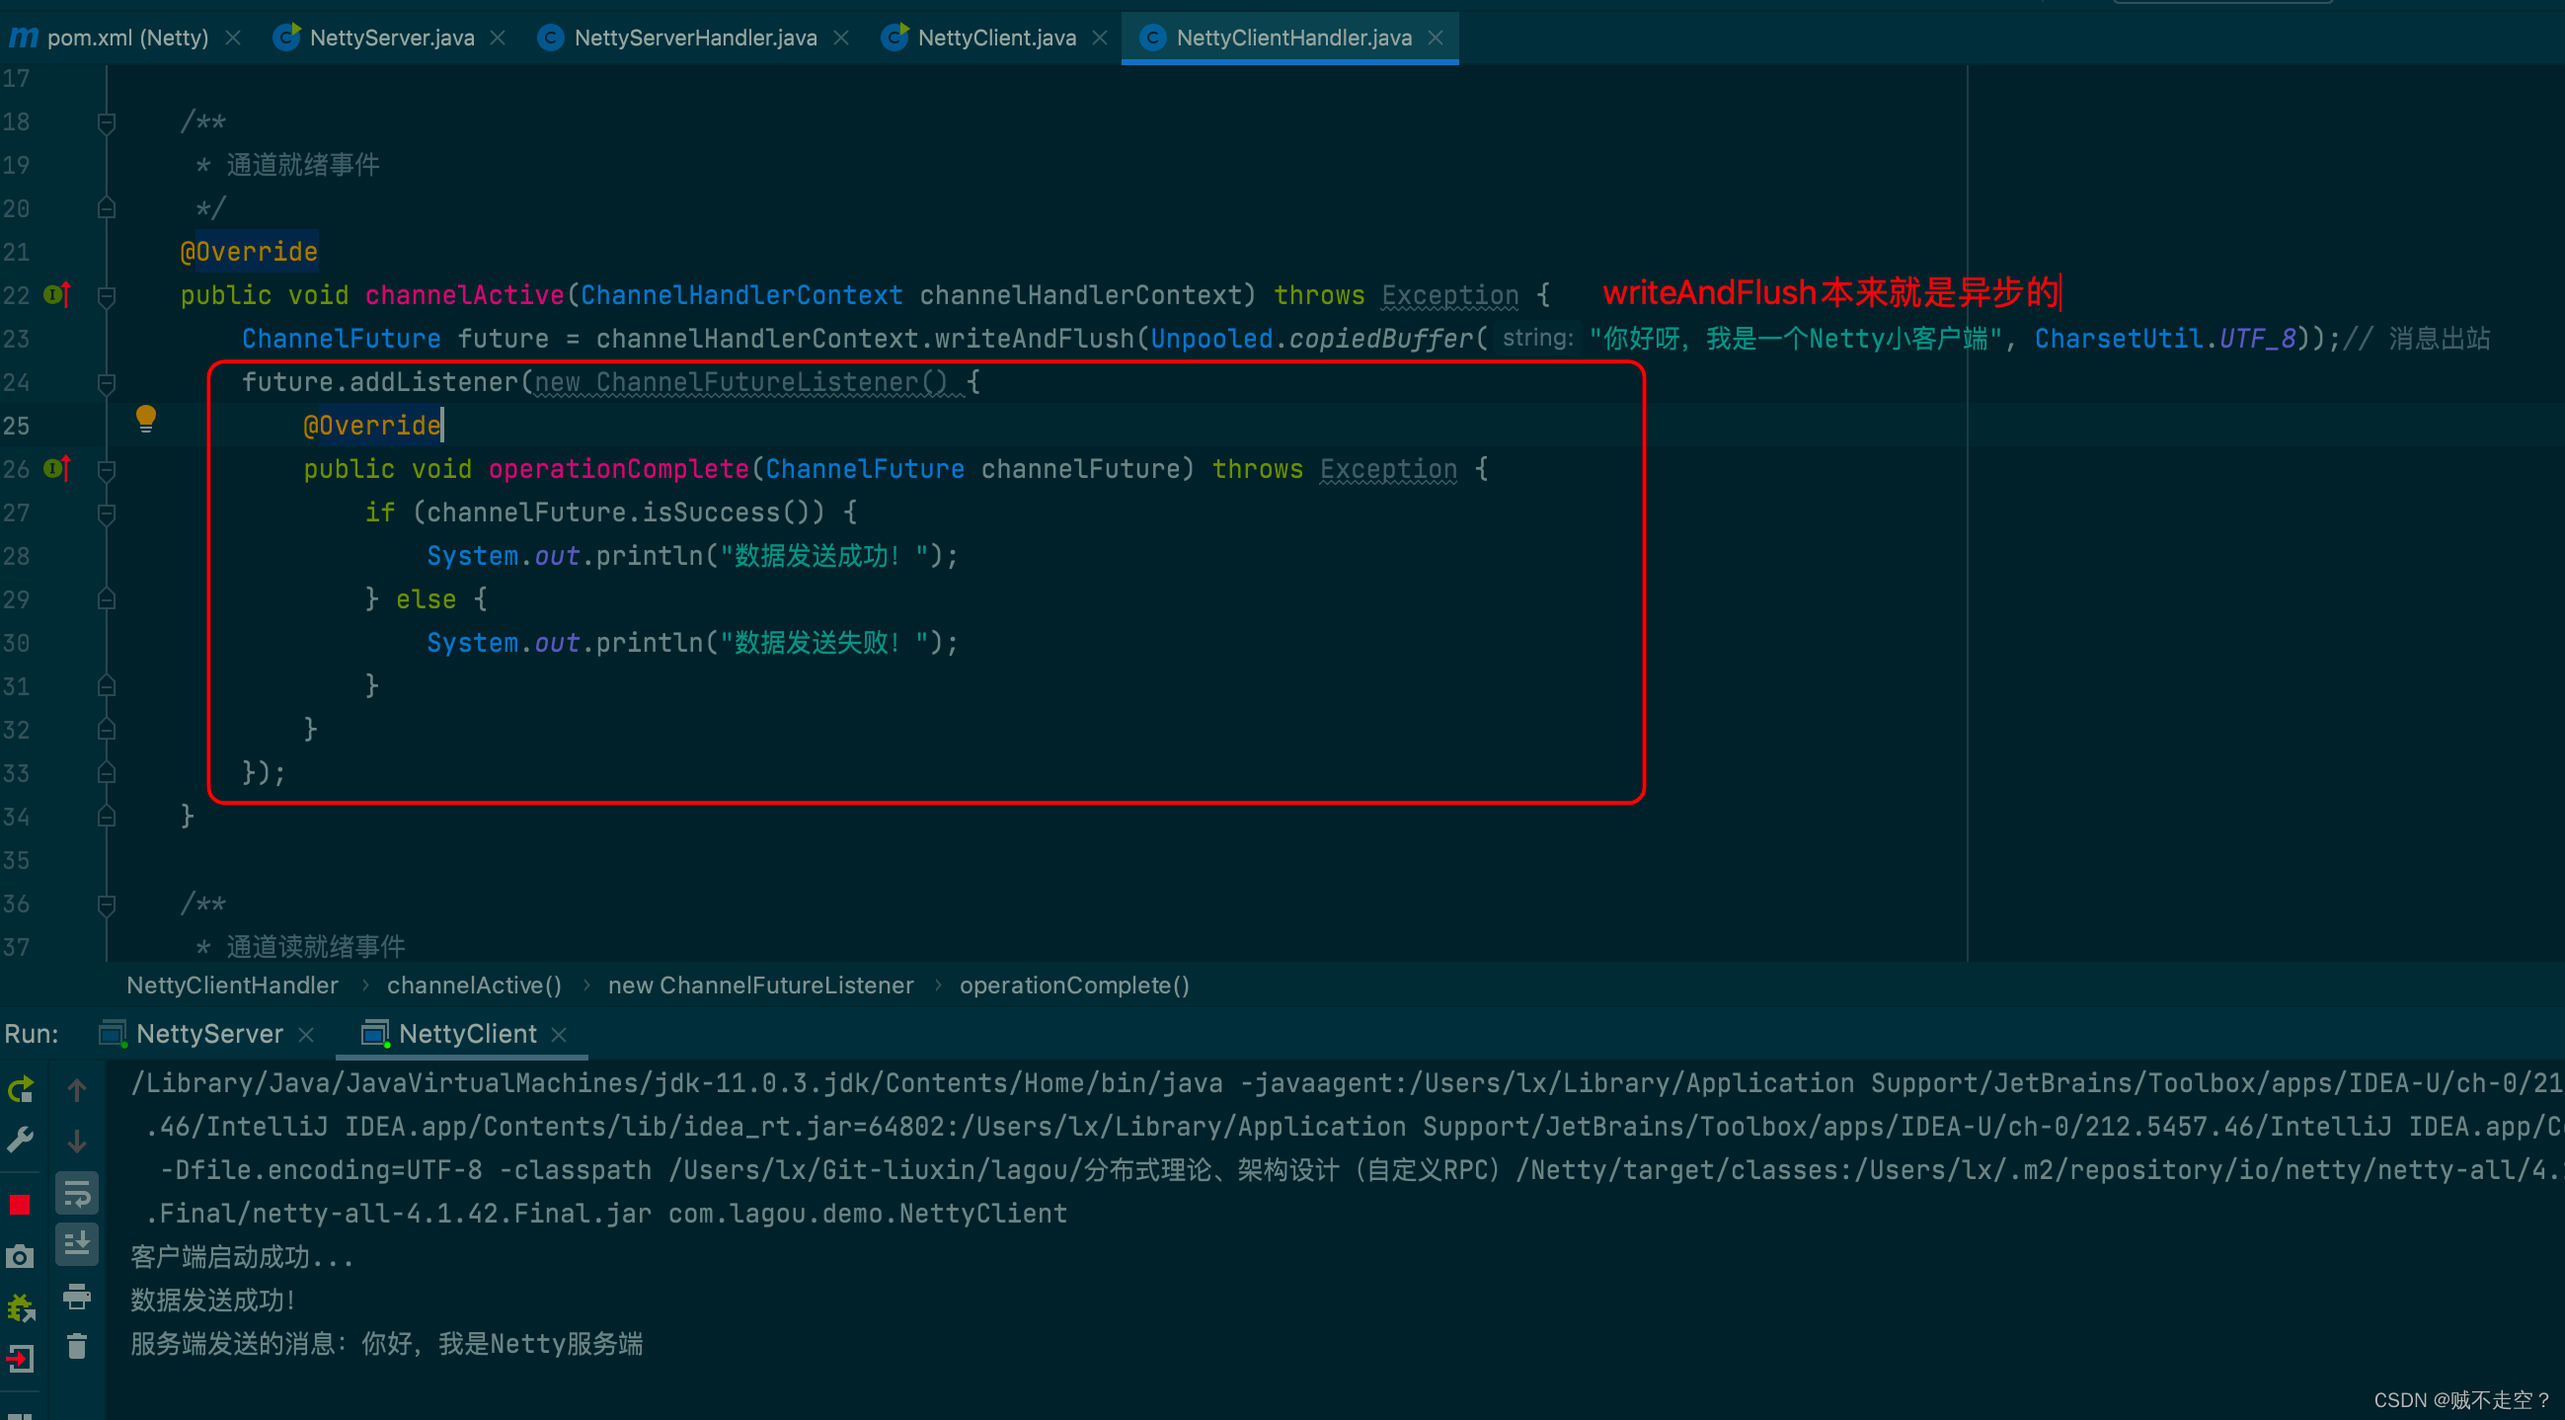Click console output "数据发送成功!"
The height and width of the screenshot is (1420, 2565).
[x=213, y=1301]
